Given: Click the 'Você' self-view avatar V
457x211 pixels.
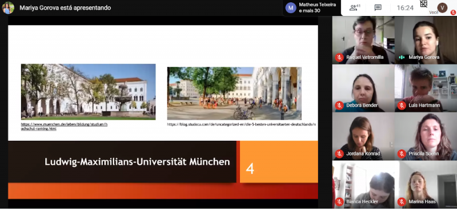Looking at the screenshot, I should 442,7.
